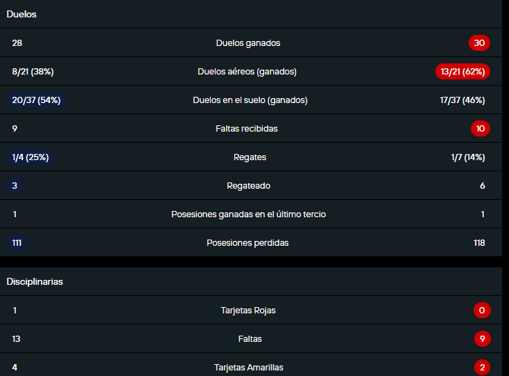Click the Disciplinarias section header
The image size is (509, 376).
click(35, 281)
